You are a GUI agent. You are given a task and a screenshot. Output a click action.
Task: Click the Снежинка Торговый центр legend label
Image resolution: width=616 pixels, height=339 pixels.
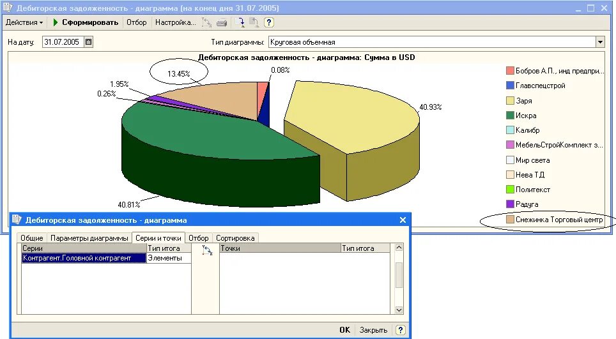pyautogui.click(x=559, y=220)
